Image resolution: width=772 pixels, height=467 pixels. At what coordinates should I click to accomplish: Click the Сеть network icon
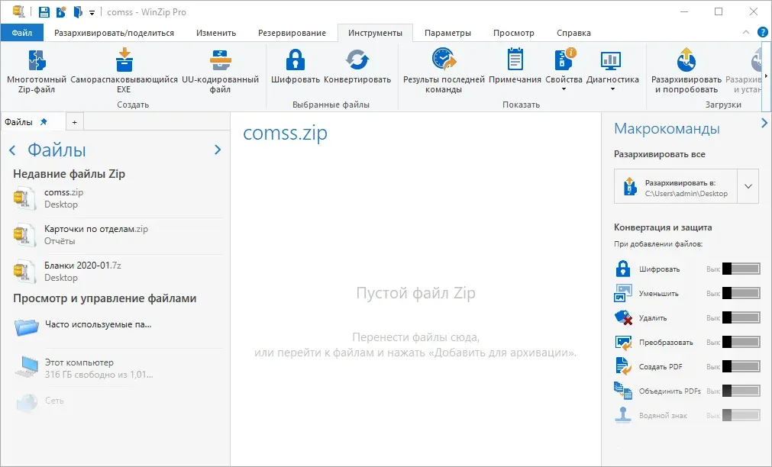point(27,403)
